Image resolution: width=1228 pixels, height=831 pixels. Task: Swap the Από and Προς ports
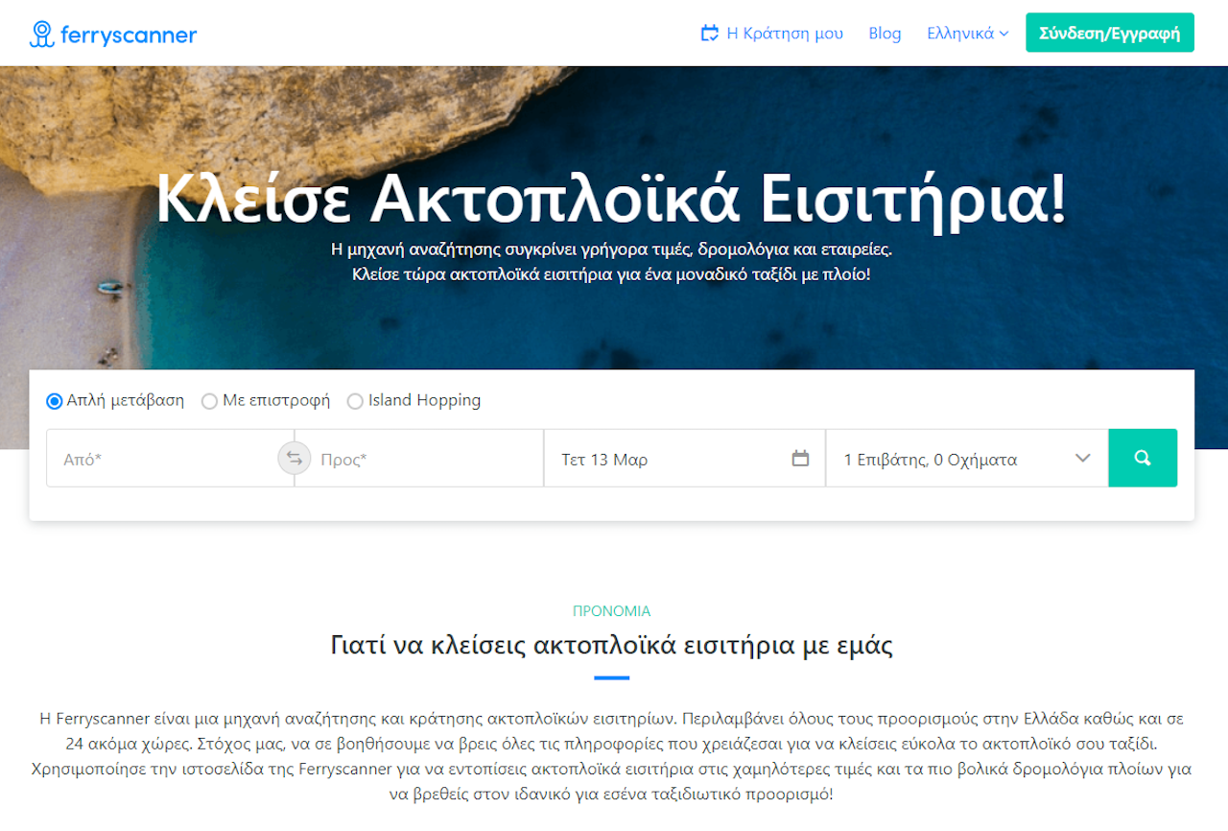tap(295, 458)
